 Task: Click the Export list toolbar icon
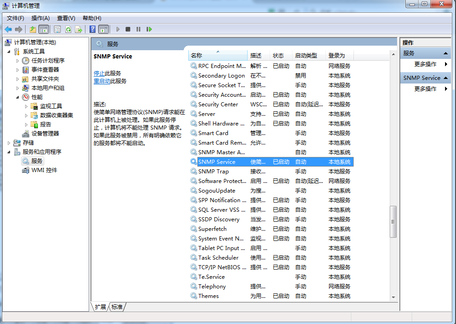pyautogui.click(x=79, y=29)
